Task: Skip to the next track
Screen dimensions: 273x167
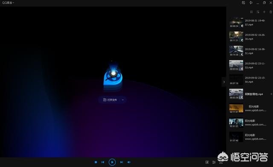Action: (x=122, y=162)
